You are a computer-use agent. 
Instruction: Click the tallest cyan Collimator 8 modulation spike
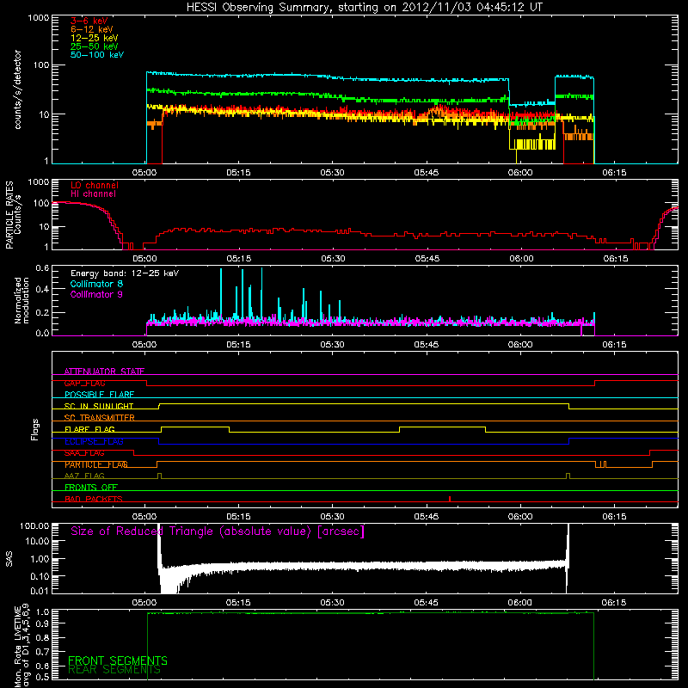coord(262,293)
